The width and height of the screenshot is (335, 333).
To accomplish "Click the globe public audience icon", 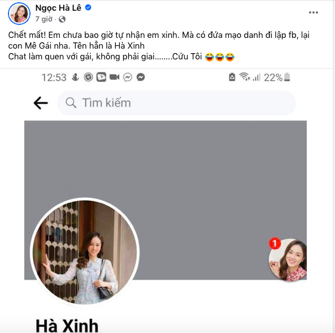I will 62,19.
